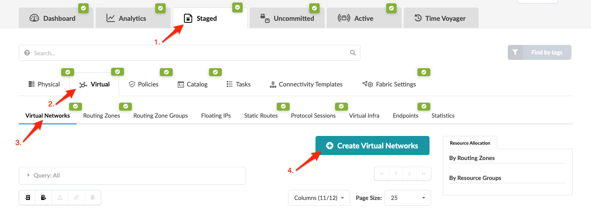Go to the last page arrow
This screenshot has height=217, width=591.
(x=424, y=174)
